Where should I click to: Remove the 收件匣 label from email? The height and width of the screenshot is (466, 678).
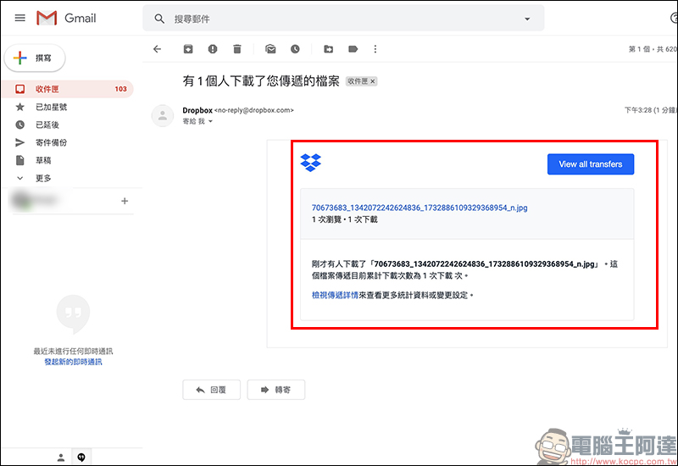pos(373,81)
